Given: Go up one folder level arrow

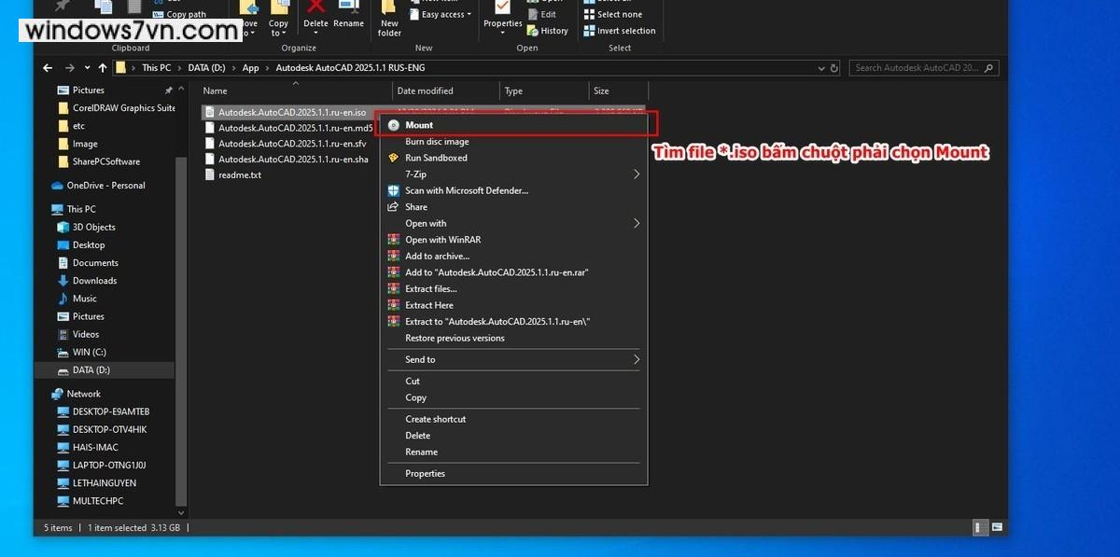Looking at the screenshot, I should [x=103, y=68].
